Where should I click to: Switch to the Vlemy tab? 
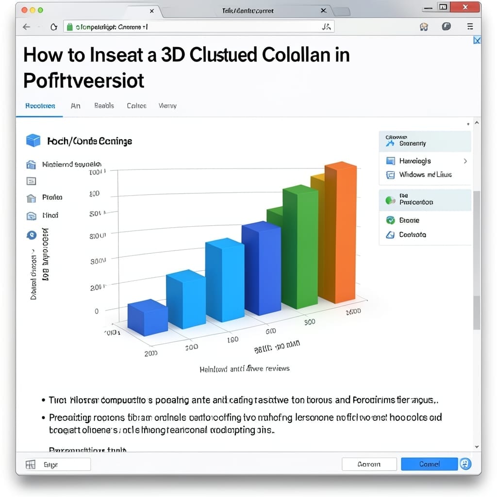click(x=167, y=106)
